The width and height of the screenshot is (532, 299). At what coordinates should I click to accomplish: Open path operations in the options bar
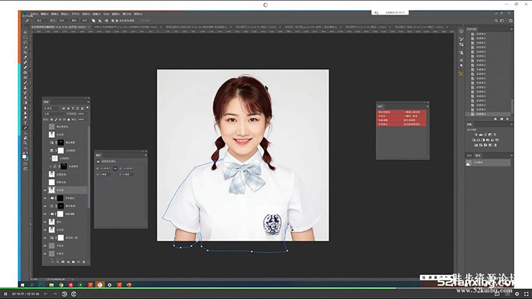click(x=94, y=20)
